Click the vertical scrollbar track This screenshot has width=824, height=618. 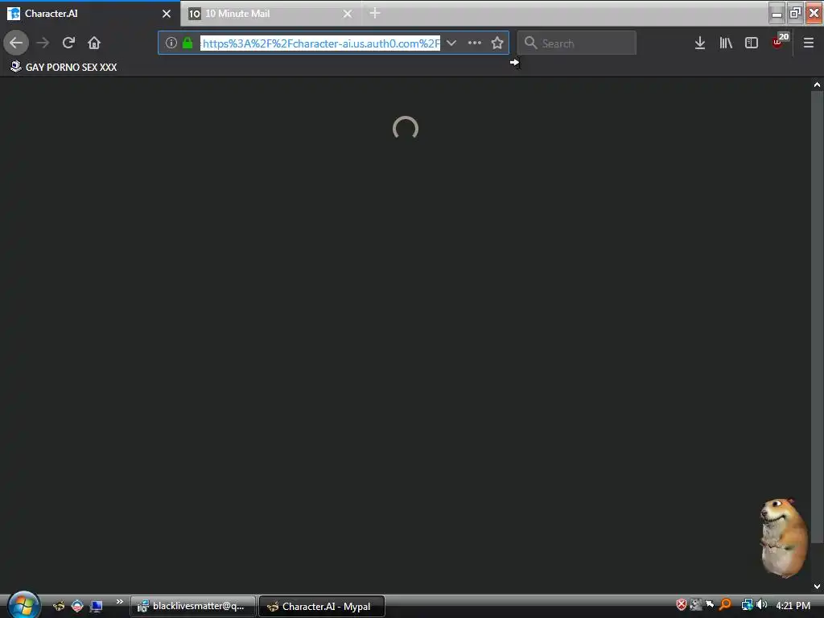(817, 316)
